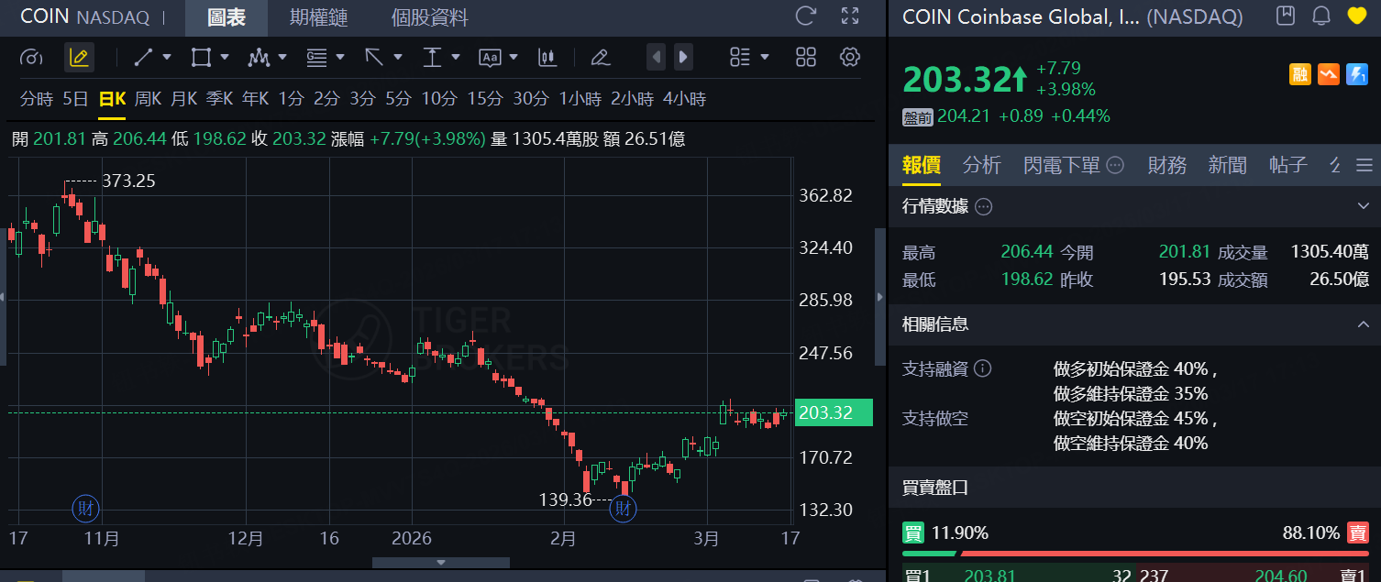Open the 帖子 tab

coord(1288,165)
